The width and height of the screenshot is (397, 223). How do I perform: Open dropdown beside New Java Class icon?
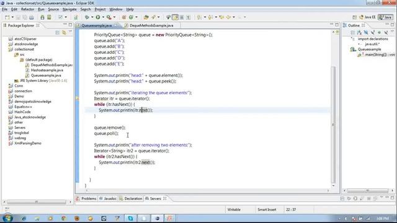click(x=136, y=17)
